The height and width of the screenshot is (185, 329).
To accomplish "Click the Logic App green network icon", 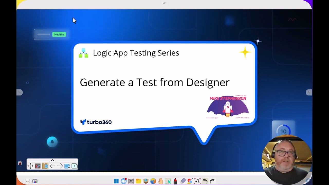I will [83, 53].
